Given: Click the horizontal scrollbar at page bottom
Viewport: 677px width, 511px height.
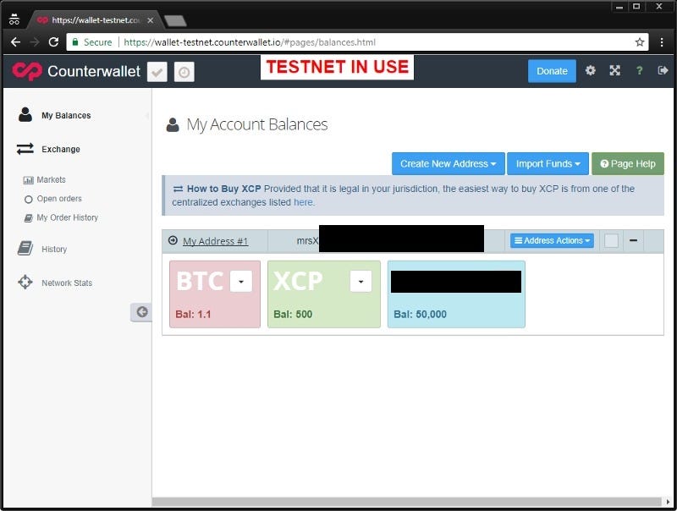Looking at the screenshot, I should click(406, 502).
